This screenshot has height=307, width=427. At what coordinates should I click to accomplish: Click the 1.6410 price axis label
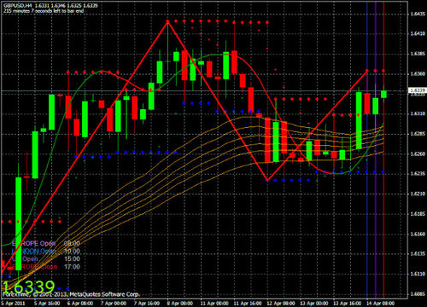click(x=418, y=34)
